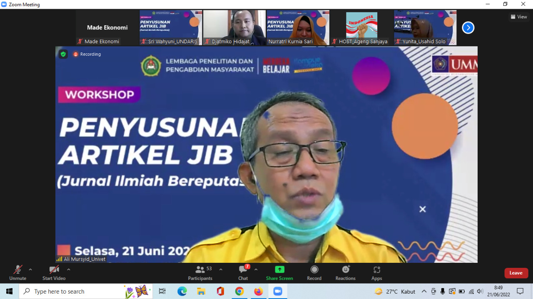Open Microsoft Office from taskbar
Screen dimensions: 533x299
click(220, 292)
